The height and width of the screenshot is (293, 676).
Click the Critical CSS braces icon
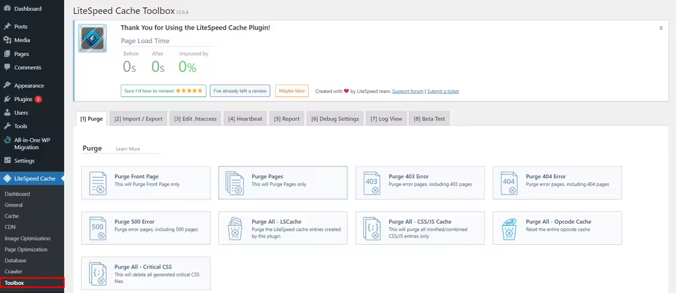98,274
